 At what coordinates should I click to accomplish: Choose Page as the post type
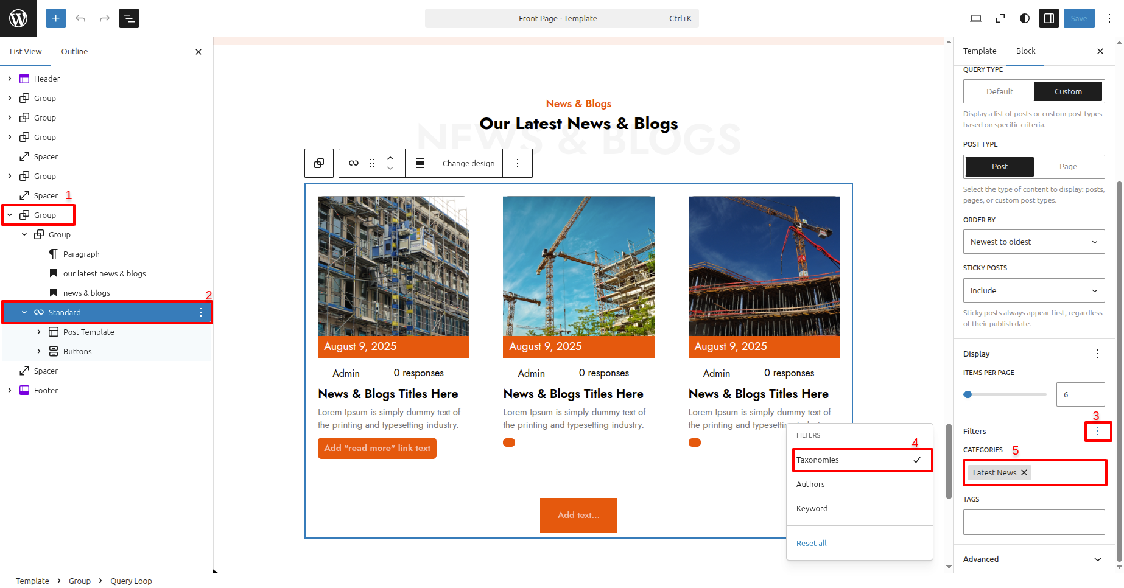tap(1068, 167)
